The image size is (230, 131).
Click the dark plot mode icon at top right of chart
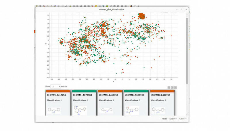point(166,13)
